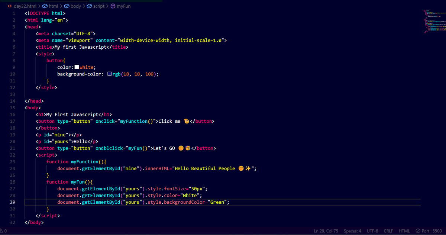The height and width of the screenshot is (235, 446).
Task: Click the charset="UTF-8" text
Action: [x=72, y=33]
